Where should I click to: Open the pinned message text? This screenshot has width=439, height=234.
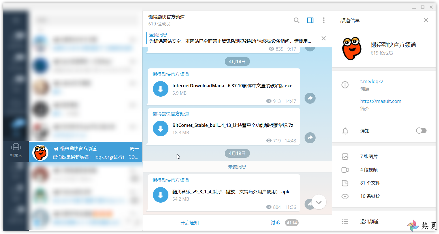(230, 41)
